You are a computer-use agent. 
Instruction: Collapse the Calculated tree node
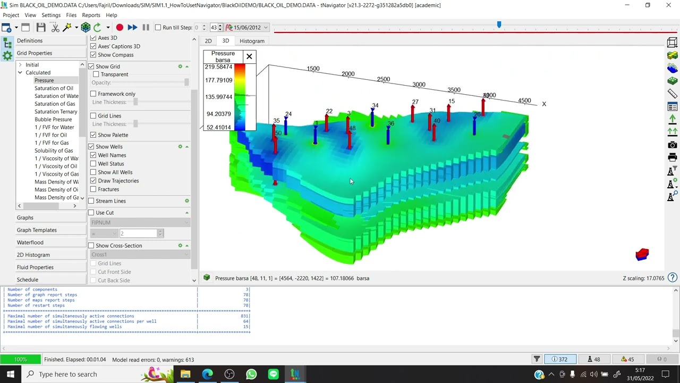(x=20, y=72)
